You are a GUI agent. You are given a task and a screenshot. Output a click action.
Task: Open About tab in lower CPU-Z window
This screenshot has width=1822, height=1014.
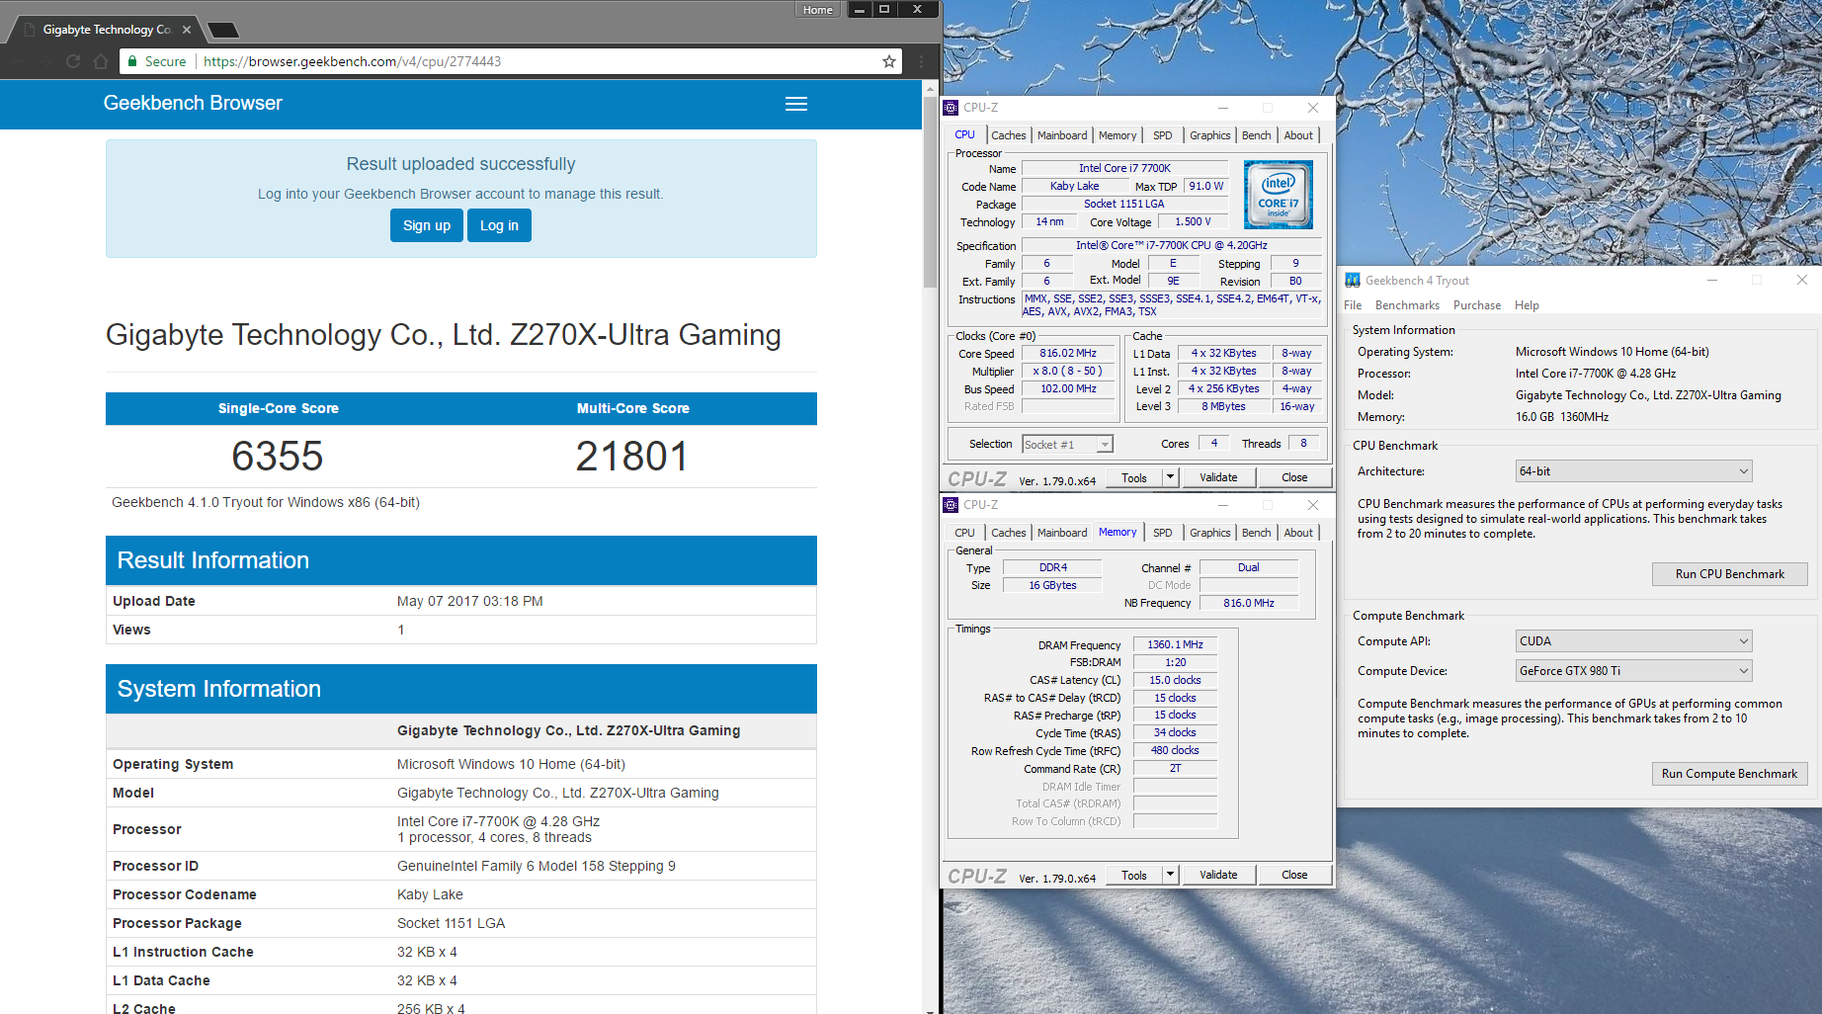click(1298, 533)
